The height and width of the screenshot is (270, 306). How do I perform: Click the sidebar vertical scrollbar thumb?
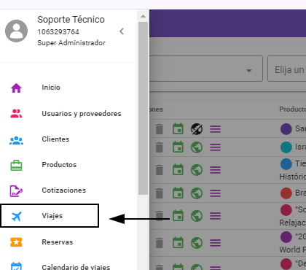pos(143,108)
